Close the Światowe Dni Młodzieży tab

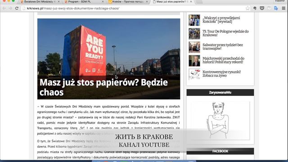click(x=59, y=2)
